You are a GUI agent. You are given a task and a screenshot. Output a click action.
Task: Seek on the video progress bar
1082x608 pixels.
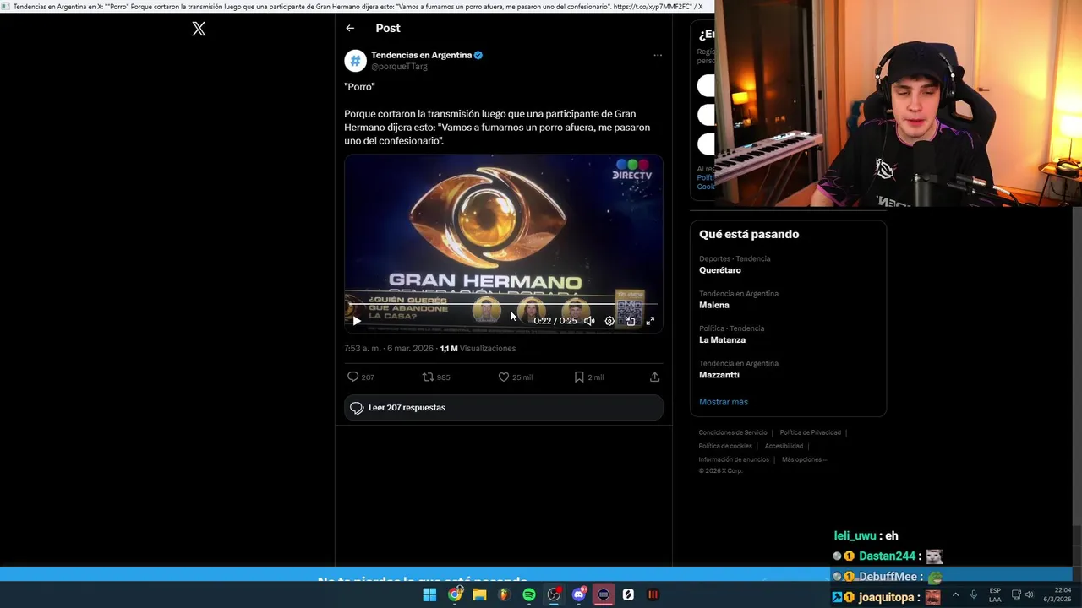click(x=503, y=302)
